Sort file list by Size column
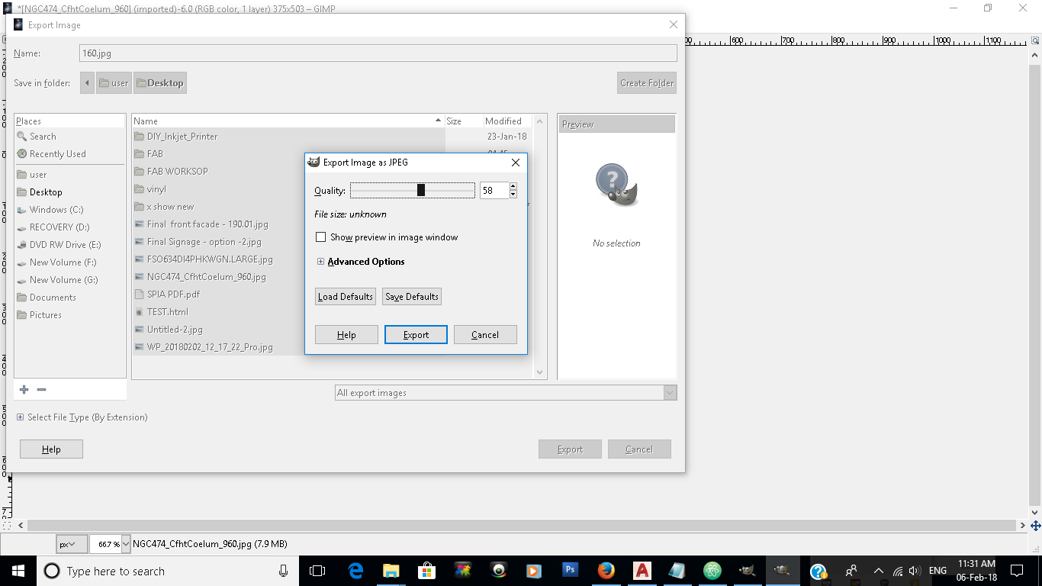Viewport: 1042px width, 586px height. click(464, 121)
